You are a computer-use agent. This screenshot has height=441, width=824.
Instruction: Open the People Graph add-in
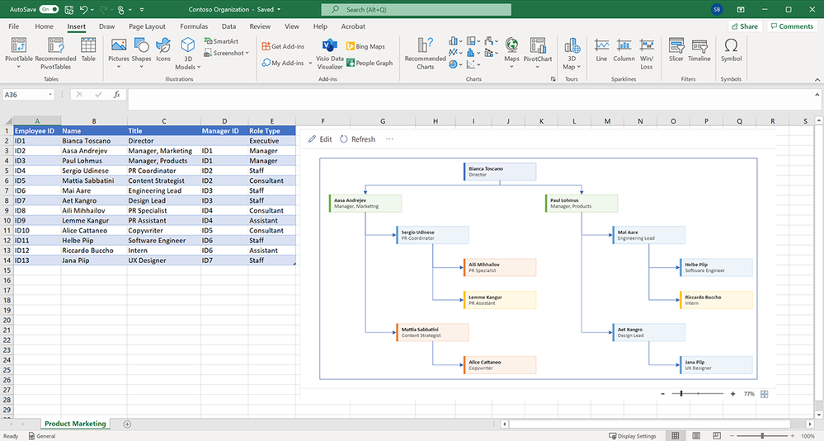coord(370,63)
